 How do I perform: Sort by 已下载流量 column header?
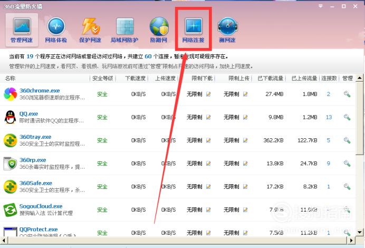(270, 78)
